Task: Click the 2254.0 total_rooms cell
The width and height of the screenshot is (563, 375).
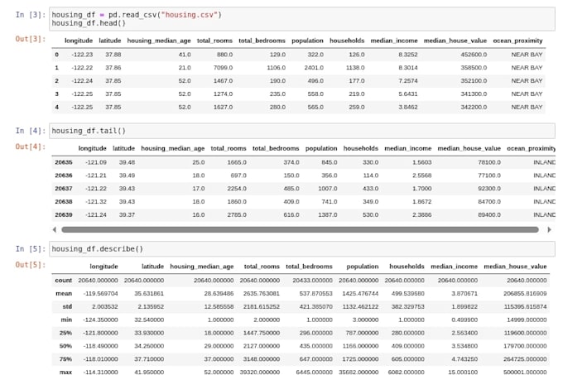Action: pos(237,189)
